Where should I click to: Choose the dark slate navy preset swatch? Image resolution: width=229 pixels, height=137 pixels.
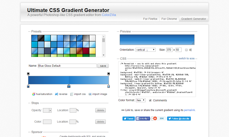pyautogui.click(x=47, y=51)
